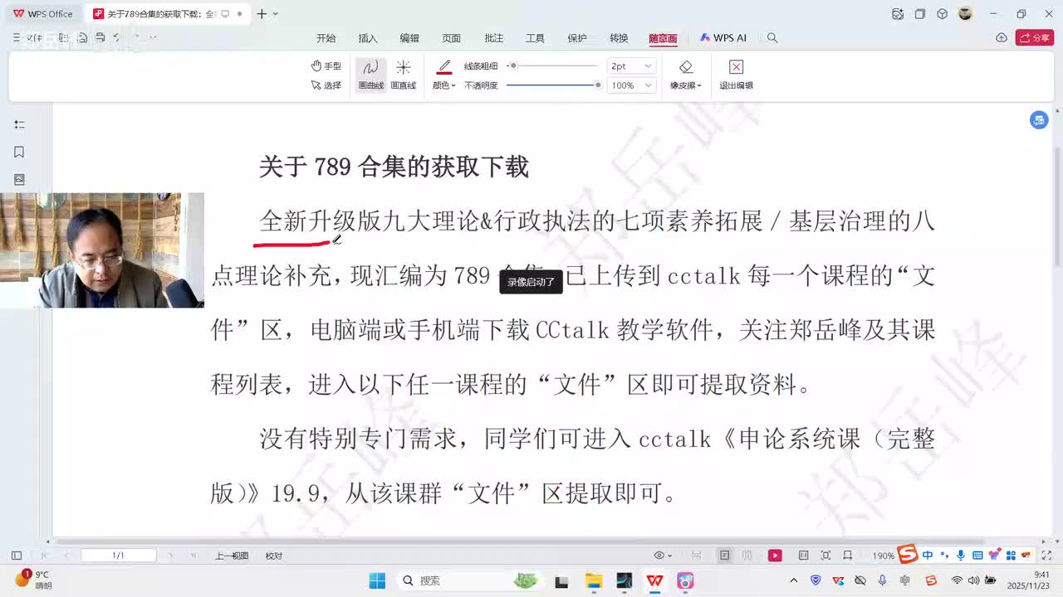The width and height of the screenshot is (1063, 597).
Task: Open the 插入 ribbon tab
Action: [x=368, y=38]
